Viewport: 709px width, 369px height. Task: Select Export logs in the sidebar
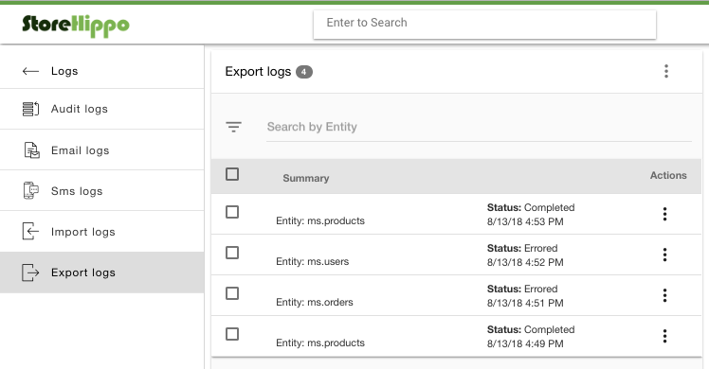tap(101, 272)
